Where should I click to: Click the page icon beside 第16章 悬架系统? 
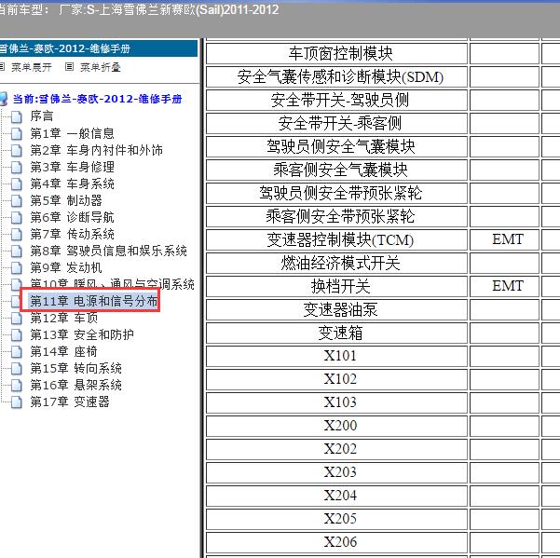point(17,386)
